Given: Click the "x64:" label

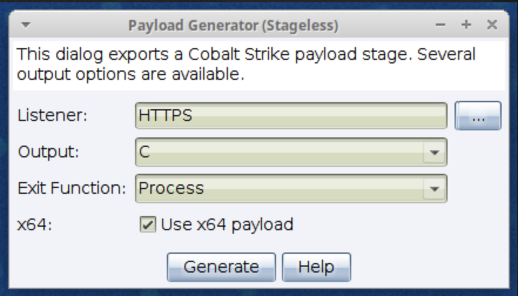Looking at the screenshot, I should (35, 224).
